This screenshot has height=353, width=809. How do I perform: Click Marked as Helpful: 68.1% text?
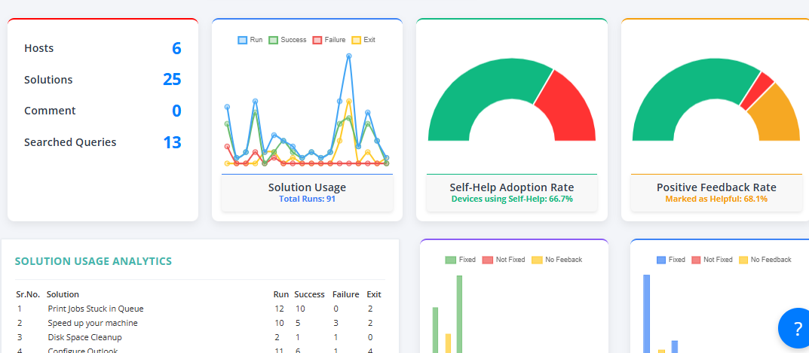pyautogui.click(x=716, y=199)
